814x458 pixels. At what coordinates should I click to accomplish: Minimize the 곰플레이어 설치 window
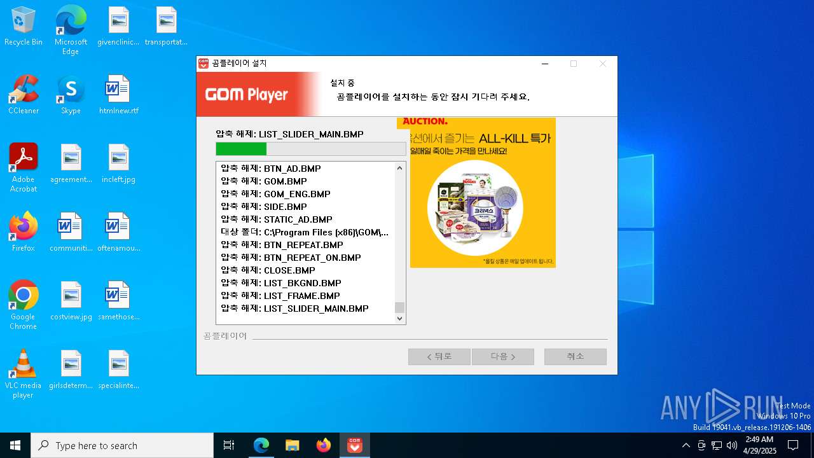pyautogui.click(x=545, y=64)
